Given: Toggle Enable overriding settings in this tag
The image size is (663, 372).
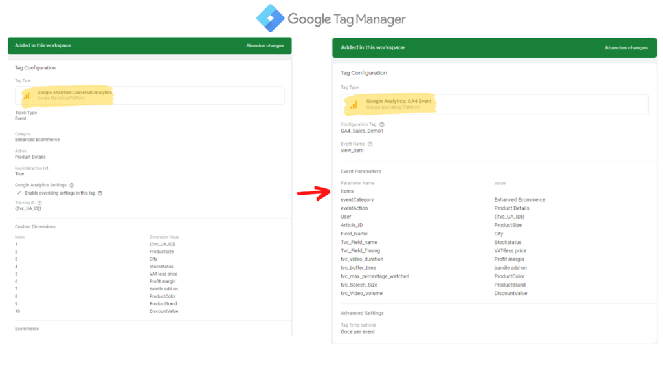Looking at the screenshot, I should 19,193.
